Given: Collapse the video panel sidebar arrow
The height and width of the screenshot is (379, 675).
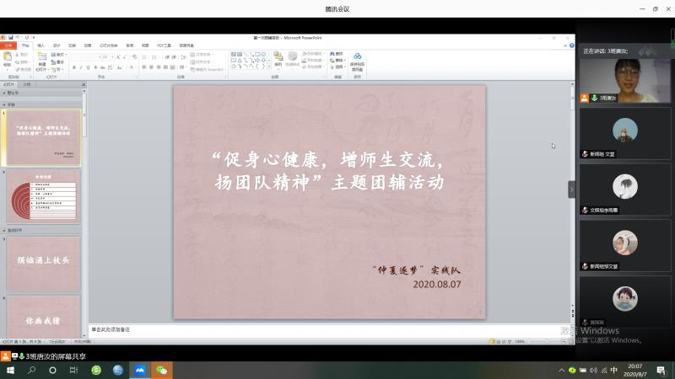Looking at the screenshot, I should click(x=571, y=189).
